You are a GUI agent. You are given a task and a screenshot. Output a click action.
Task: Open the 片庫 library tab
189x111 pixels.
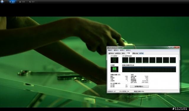[22, 2]
